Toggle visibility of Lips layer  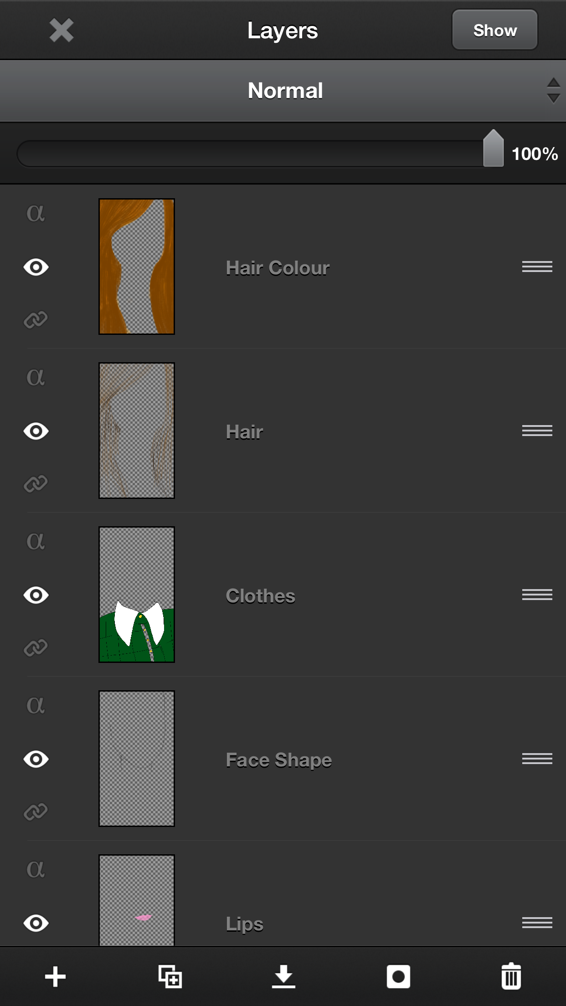[36, 923]
